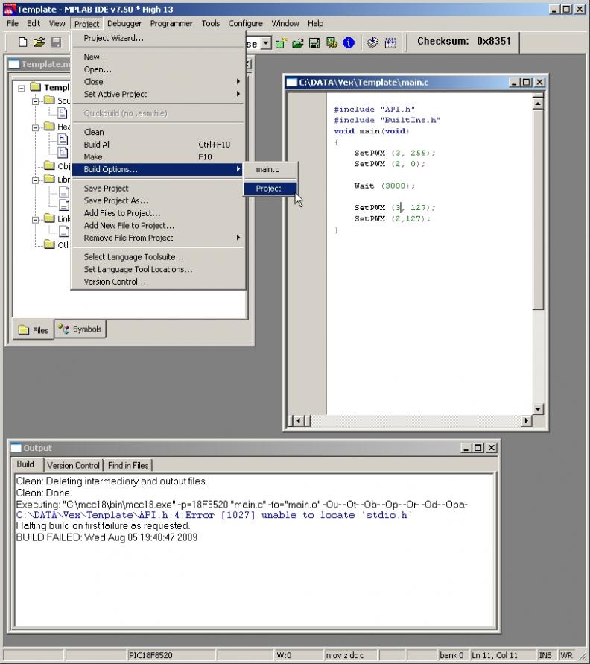Open the Tools menu
The image size is (590, 664).
210,23
